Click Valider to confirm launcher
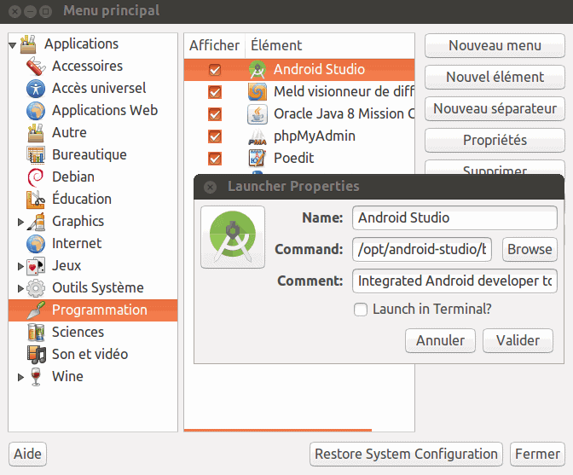The image size is (573, 475). tap(518, 340)
